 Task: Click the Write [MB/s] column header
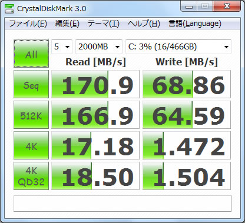pyautogui.click(x=187, y=62)
